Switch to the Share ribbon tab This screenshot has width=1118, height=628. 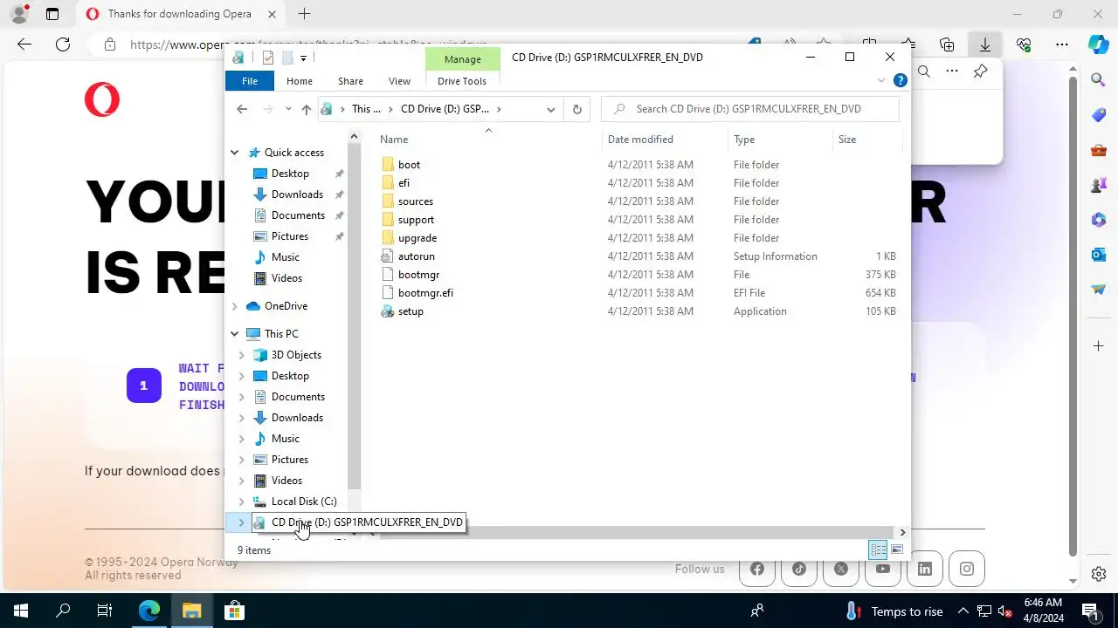click(x=350, y=81)
